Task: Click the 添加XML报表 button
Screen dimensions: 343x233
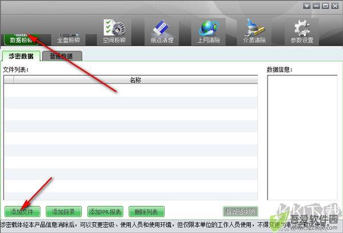Action: (x=105, y=212)
